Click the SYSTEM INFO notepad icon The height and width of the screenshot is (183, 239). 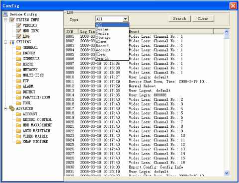(x=12, y=20)
